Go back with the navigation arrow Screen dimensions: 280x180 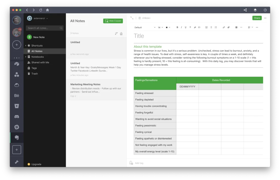point(27,10)
